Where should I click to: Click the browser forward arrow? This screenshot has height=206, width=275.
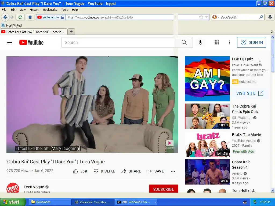(x=12, y=17)
